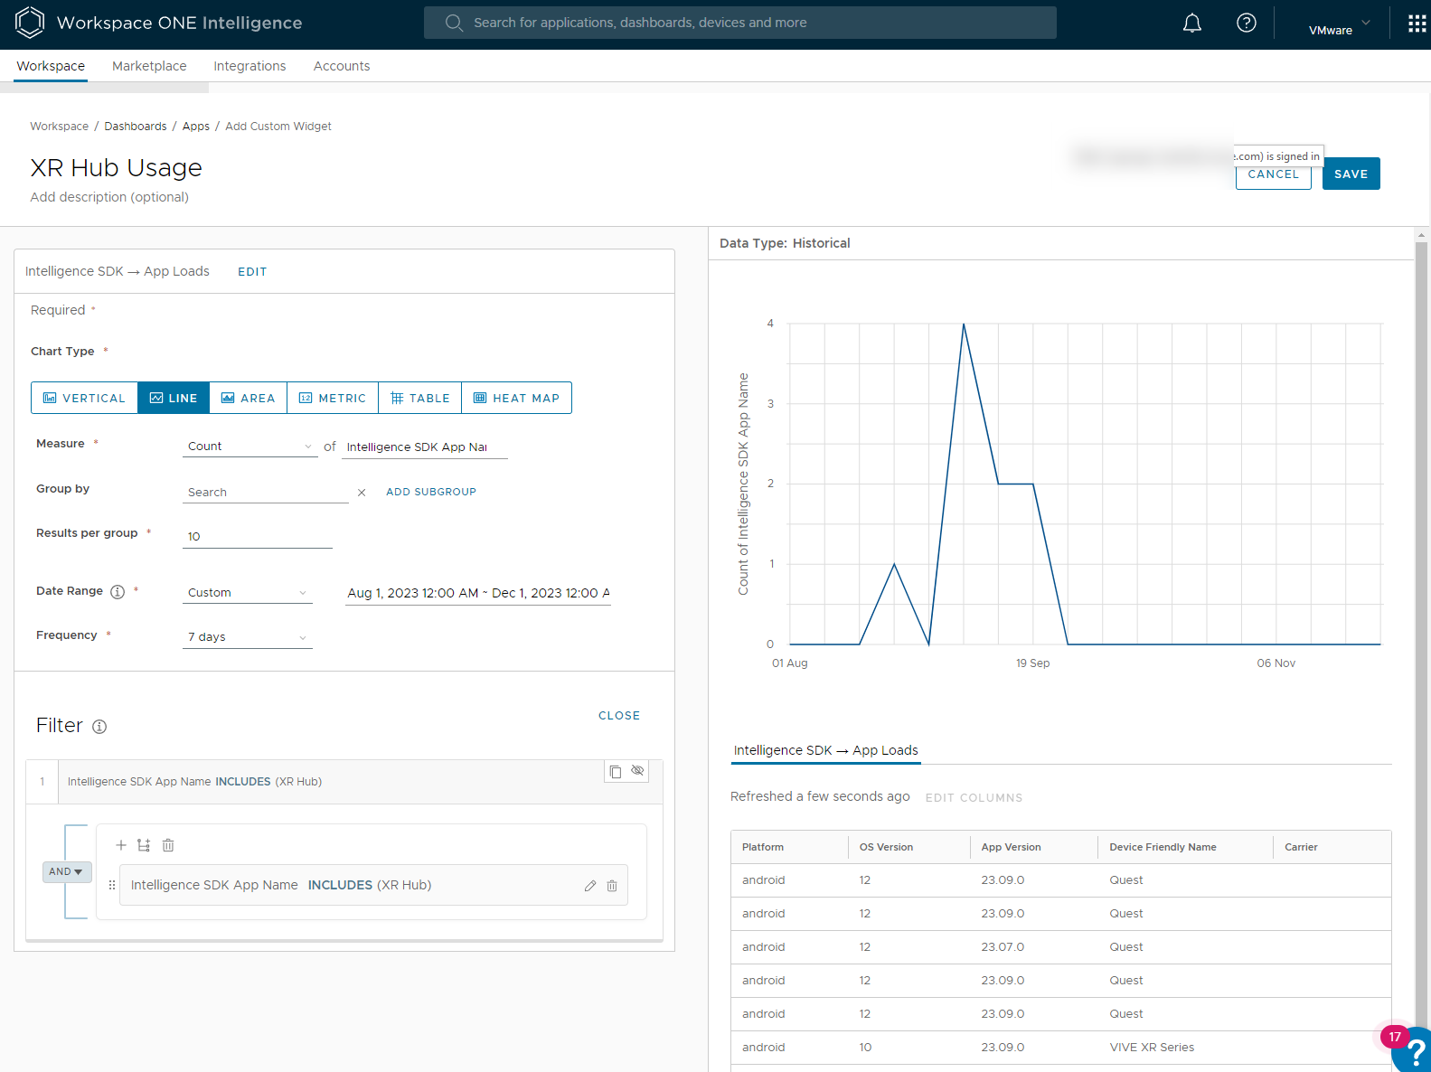Show the Date Range info tooltip
The height and width of the screenshot is (1072, 1431).
tap(118, 592)
